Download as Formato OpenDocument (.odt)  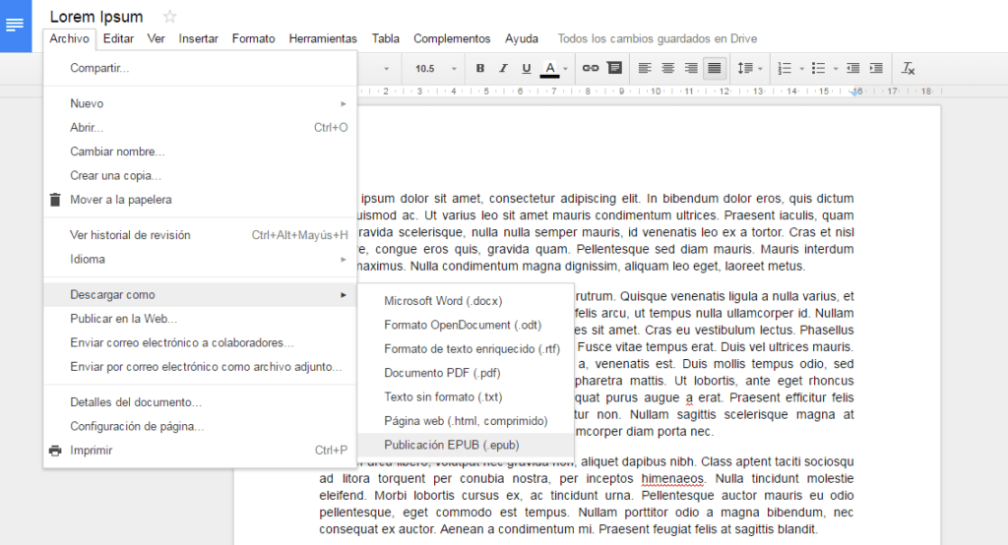466,326
